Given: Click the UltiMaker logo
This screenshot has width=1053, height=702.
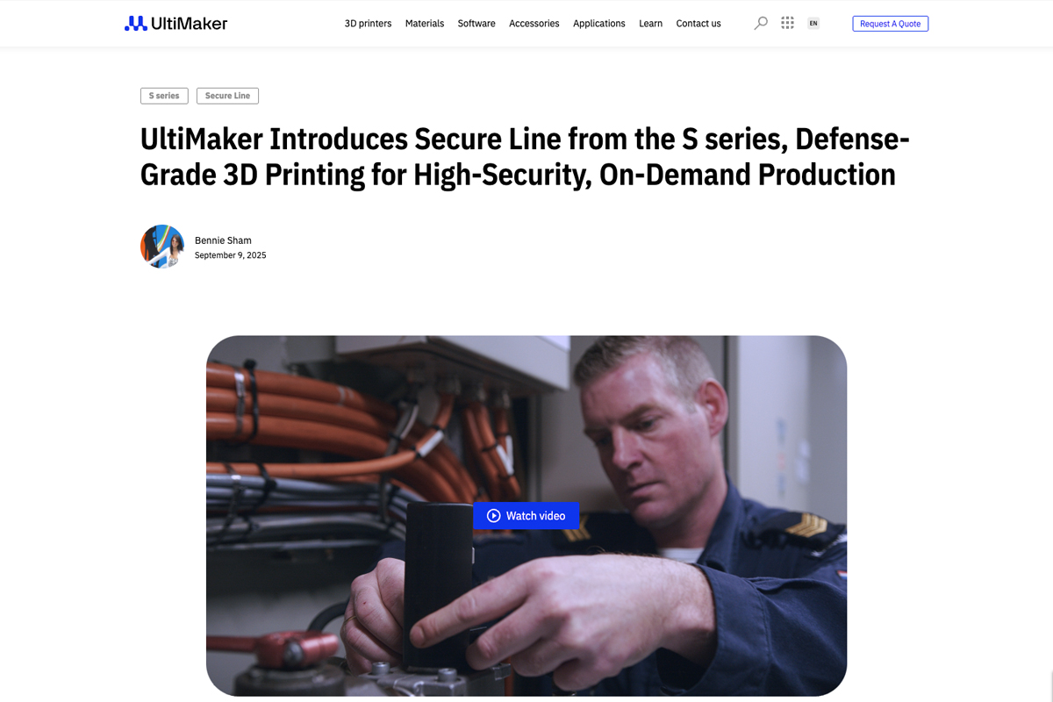Looking at the screenshot, I should [175, 24].
